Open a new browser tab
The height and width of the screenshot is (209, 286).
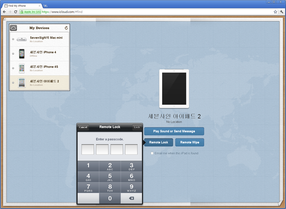pyautogui.click(x=45, y=6)
